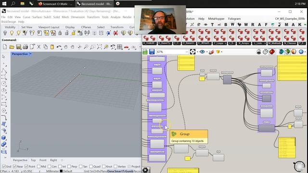308x173 pixels.
Task: Open the Rhino Analyze menu
Action: [115, 17]
